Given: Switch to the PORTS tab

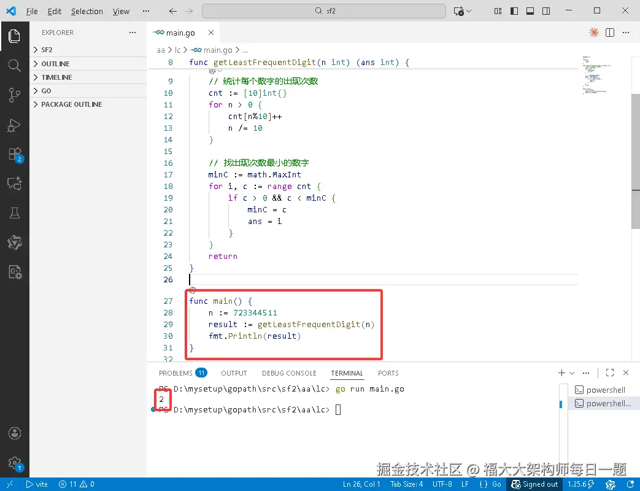Looking at the screenshot, I should 388,373.
